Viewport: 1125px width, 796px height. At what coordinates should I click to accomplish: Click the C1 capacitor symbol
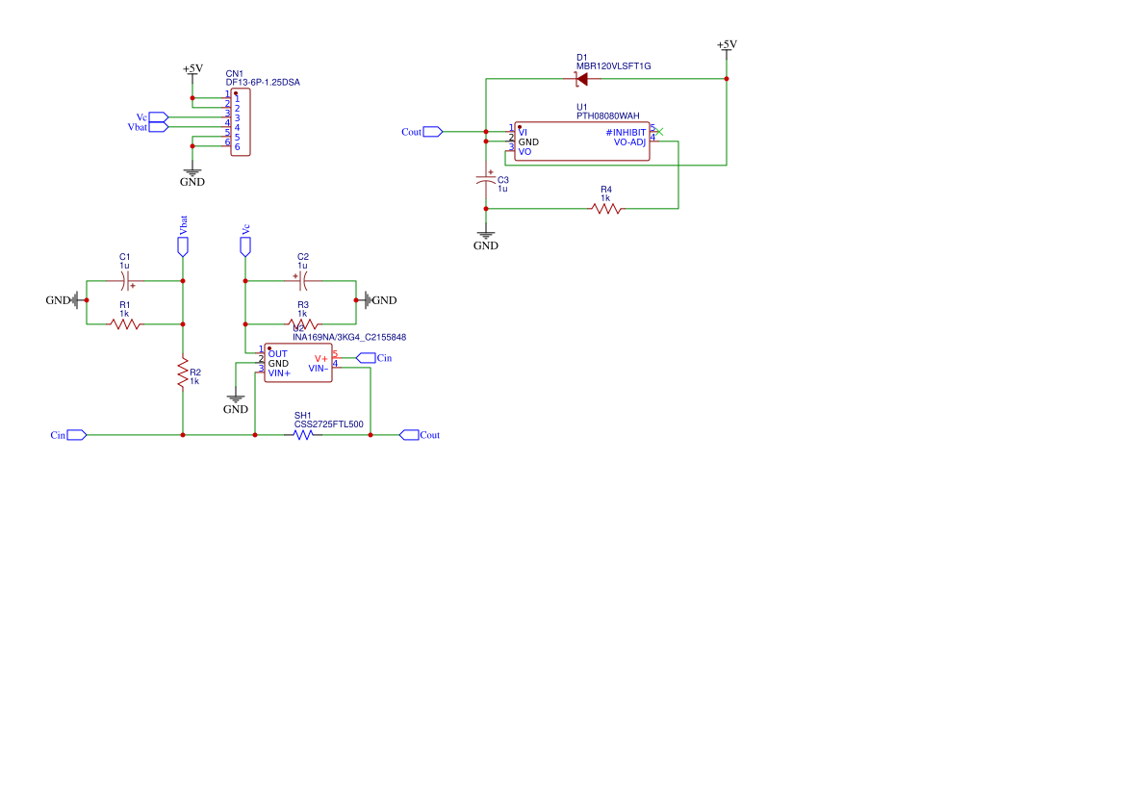125,281
